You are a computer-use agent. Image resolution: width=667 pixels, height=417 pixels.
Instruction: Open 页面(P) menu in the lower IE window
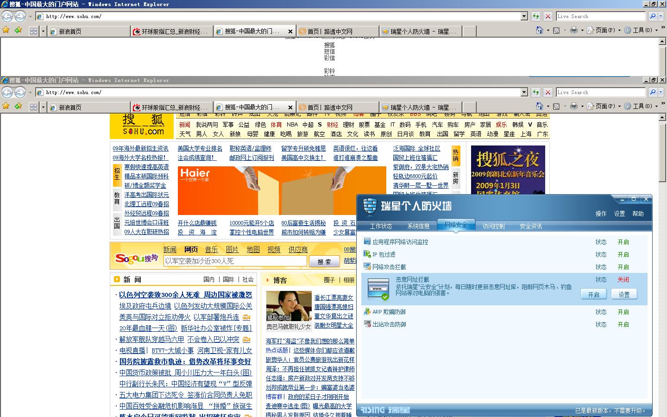(x=604, y=106)
